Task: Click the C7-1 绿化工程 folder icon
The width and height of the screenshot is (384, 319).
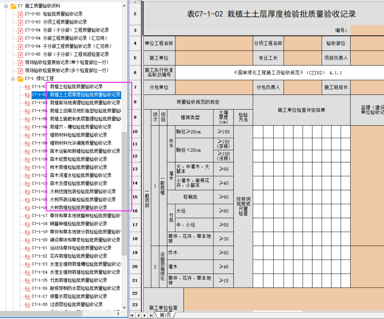Action: [21, 79]
